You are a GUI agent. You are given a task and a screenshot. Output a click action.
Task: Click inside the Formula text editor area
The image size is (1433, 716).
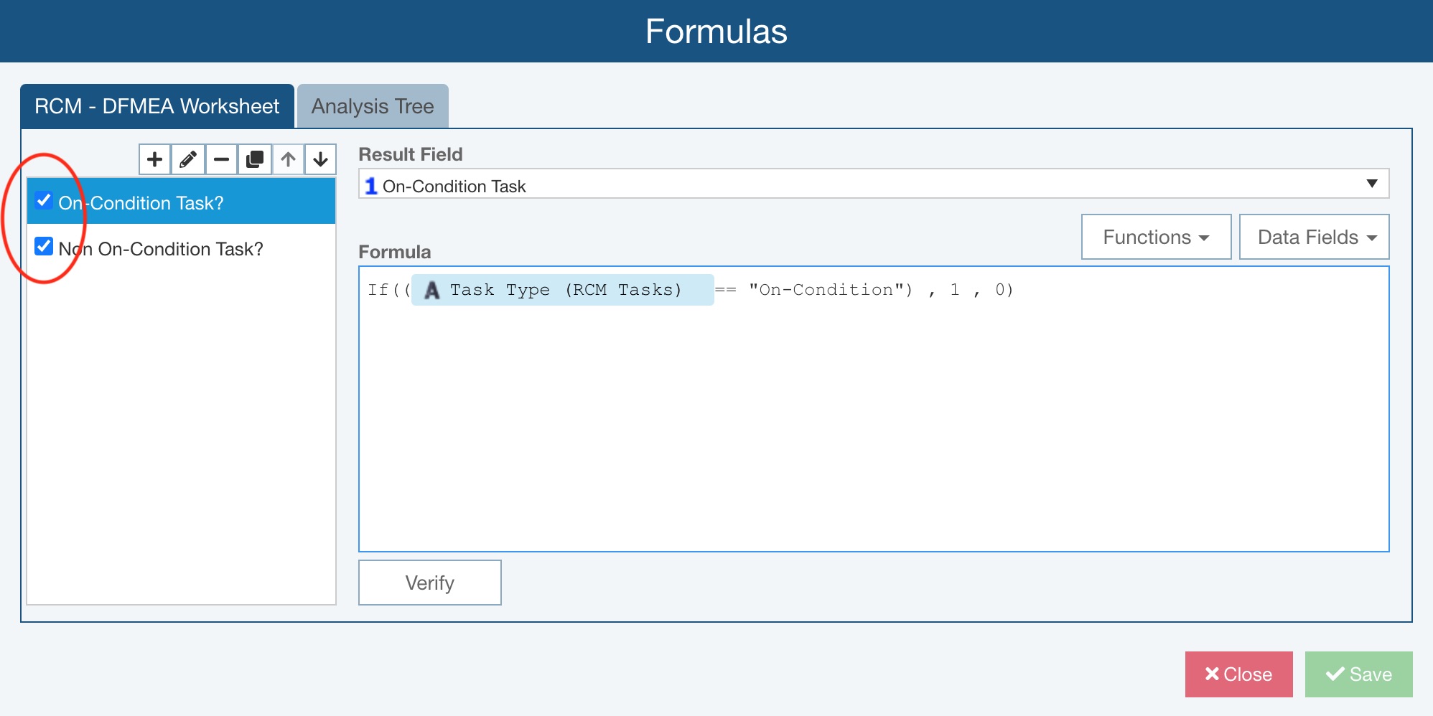[873, 430]
